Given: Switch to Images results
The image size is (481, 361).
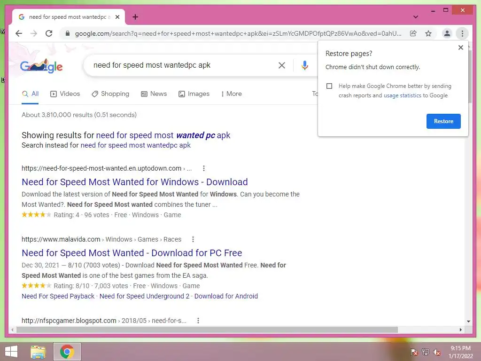Looking at the screenshot, I should (194, 94).
